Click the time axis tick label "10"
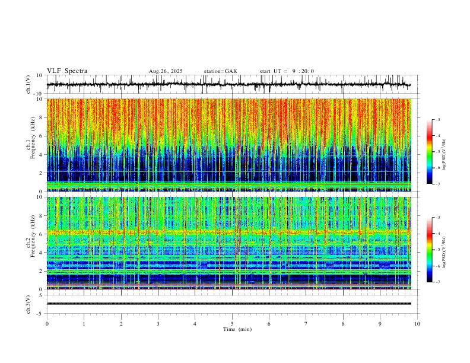This screenshot has width=470, height=363. click(417, 324)
